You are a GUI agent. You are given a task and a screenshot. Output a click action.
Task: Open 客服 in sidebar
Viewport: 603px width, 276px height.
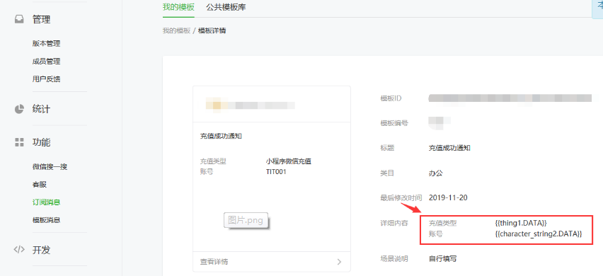click(x=39, y=185)
